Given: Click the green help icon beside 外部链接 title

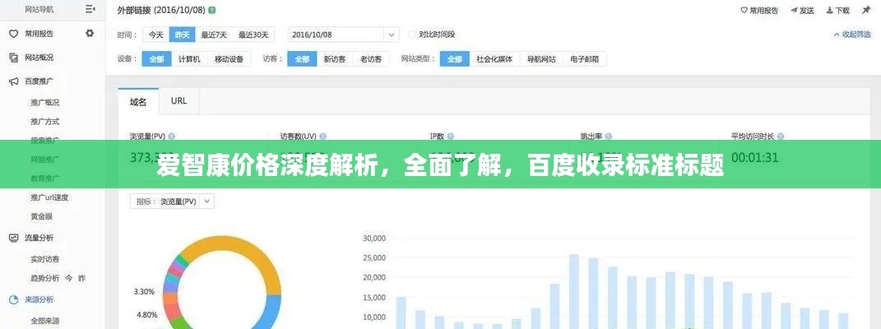Looking at the screenshot, I should point(212,11).
